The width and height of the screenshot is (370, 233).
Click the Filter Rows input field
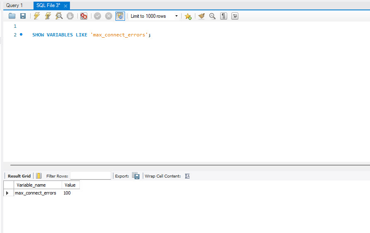point(91,176)
